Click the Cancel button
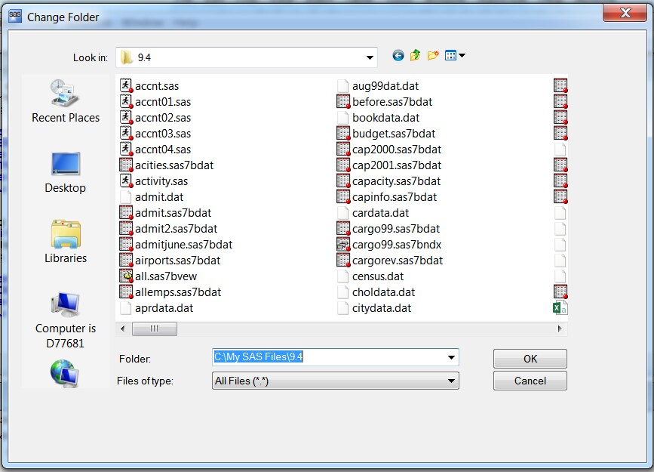654x472 pixels. click(529, 381)
